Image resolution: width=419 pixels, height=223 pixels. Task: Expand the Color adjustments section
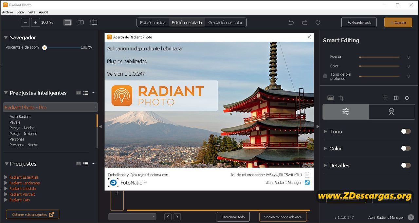tap(325, 148)
